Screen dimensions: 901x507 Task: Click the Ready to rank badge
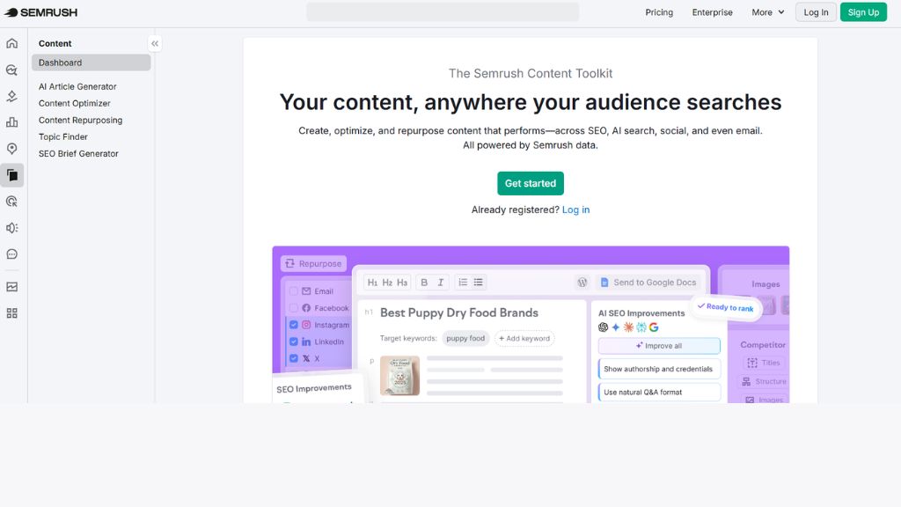[x=726, y=307]
